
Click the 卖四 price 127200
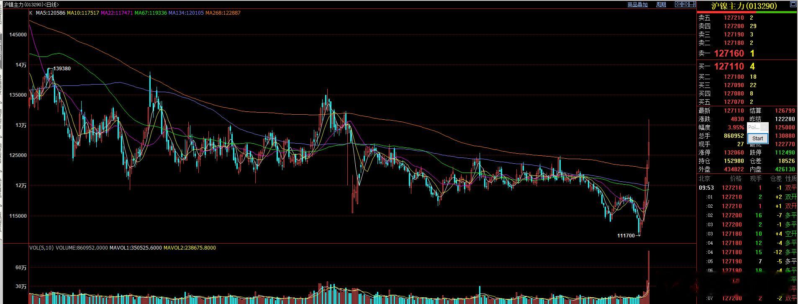[x=734, y=26]
